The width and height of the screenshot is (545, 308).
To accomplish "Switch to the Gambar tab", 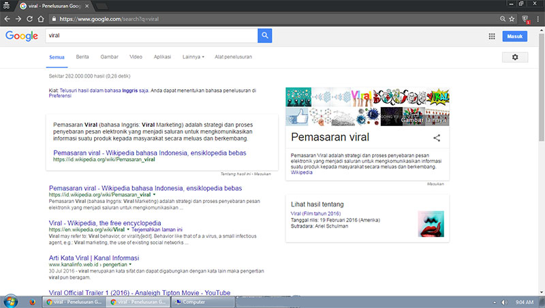I will point(110,57).
